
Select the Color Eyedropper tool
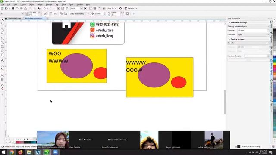[2, 84]
